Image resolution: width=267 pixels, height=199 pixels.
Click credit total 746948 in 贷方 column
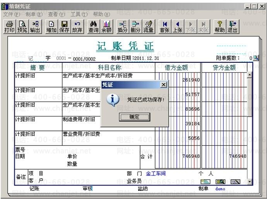tap(238, 156)
